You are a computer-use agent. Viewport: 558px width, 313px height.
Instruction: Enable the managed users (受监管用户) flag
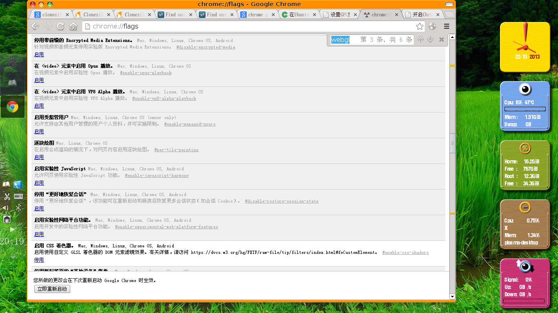pyautogui.click(x=39, y=131)
